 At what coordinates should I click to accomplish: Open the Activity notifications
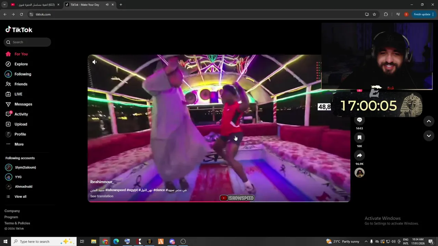[17, 114]
